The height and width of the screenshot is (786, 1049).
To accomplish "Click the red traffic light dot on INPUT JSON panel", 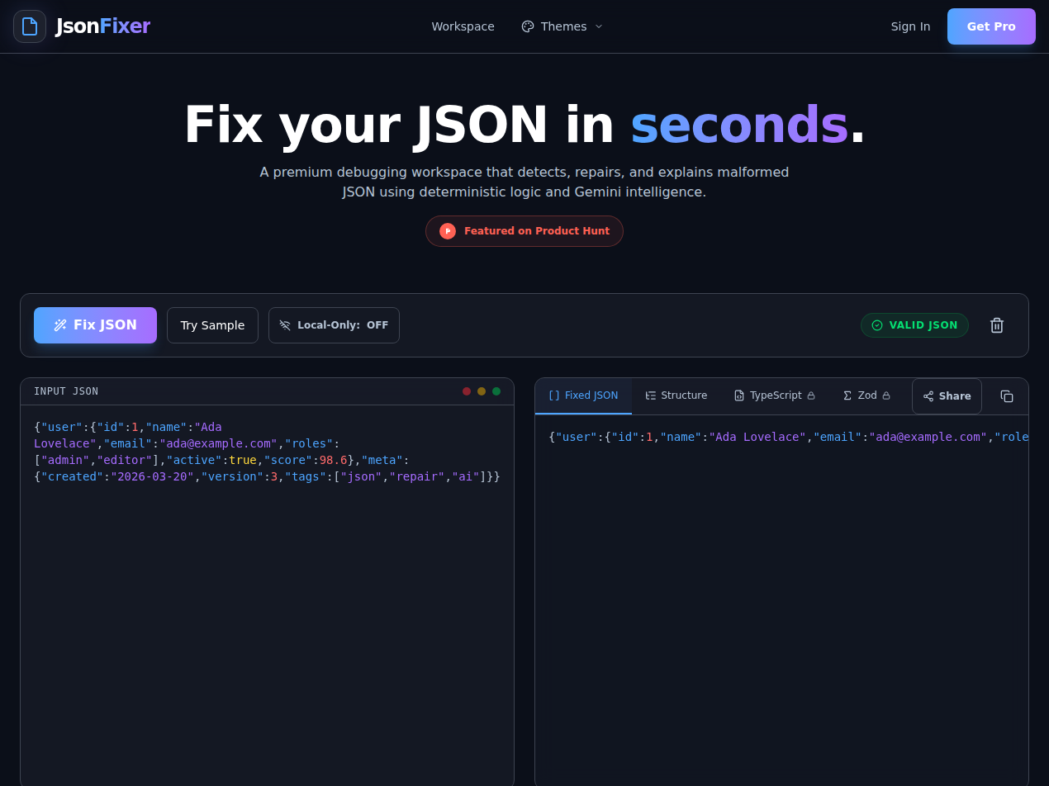I will 467,391.
